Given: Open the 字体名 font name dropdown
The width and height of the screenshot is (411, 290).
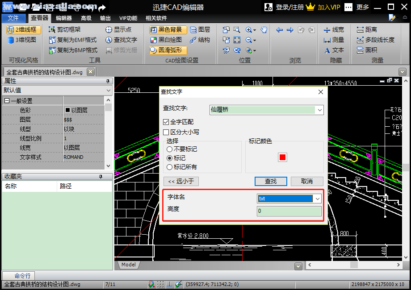Looking at the screenshot, I should point(318,199).
